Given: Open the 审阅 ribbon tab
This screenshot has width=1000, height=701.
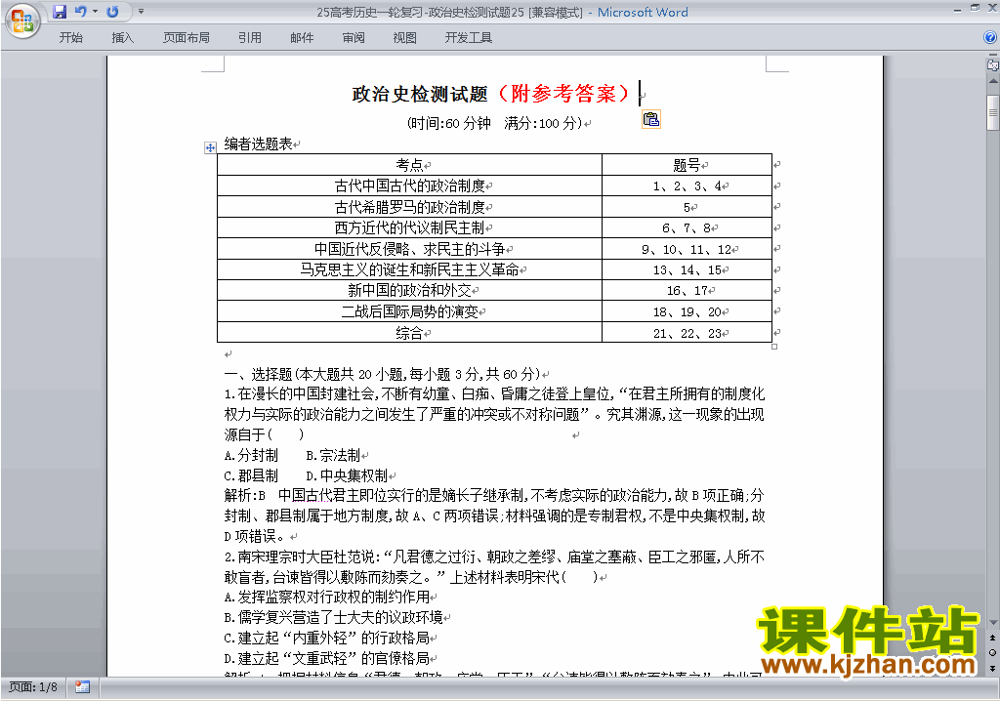Looking at the screenshot, I should tap(354, 38).
